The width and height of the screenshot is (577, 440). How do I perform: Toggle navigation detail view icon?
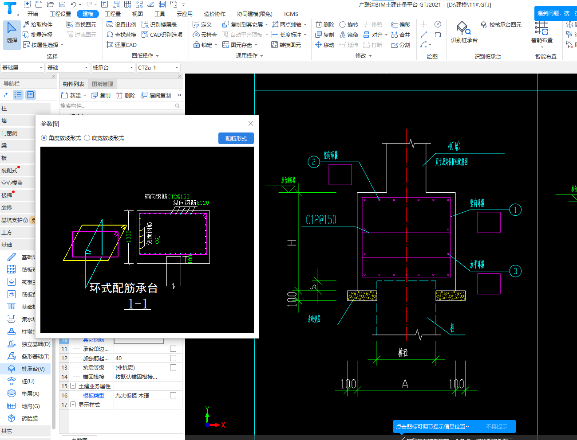tap(30, 94)
